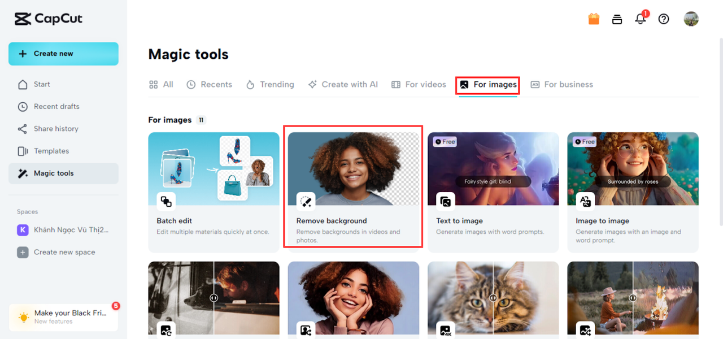Click the tool icon on the black-and-white photo card
Viewport: 723px width, 339px height.
click(x=166, y=331)
